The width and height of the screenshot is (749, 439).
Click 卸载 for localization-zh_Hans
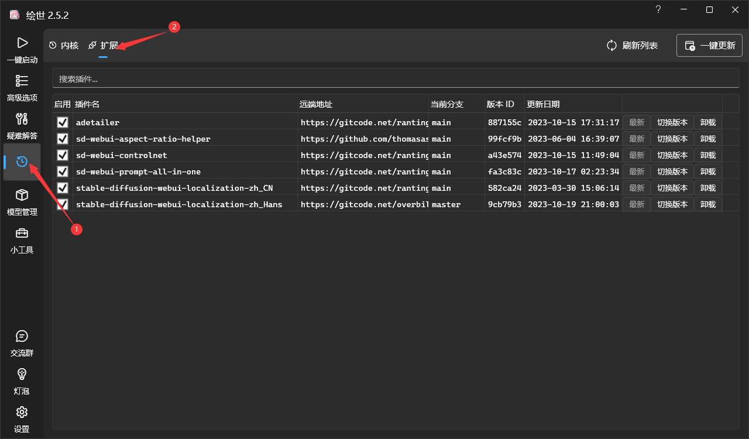[708, 204]
